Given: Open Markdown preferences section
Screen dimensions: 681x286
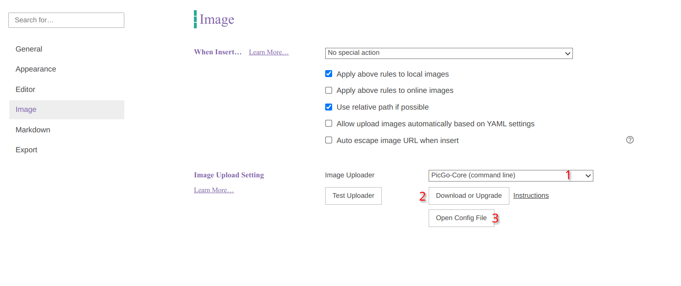Looking at the screenshot, I should (x=67, y=130).
